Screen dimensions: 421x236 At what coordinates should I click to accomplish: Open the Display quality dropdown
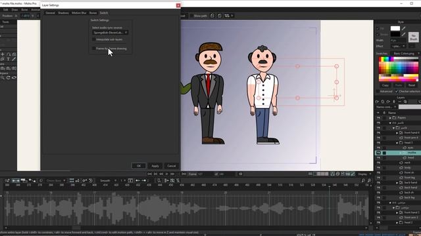[364, 174]
